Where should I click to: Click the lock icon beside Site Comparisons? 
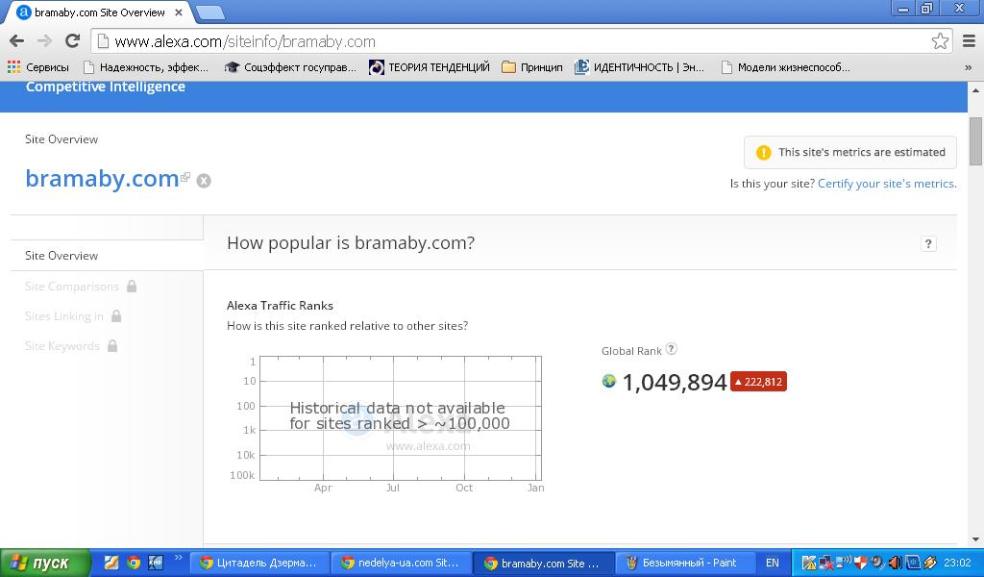[131, 286]
